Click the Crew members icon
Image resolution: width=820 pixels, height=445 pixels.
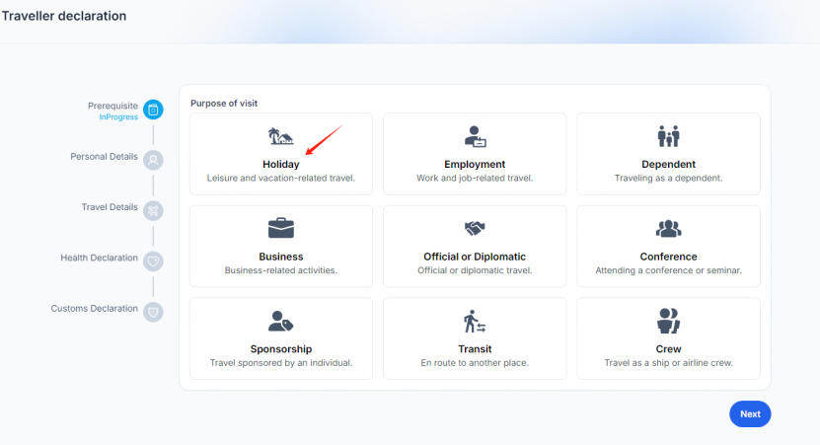click(x=668, y=322)
